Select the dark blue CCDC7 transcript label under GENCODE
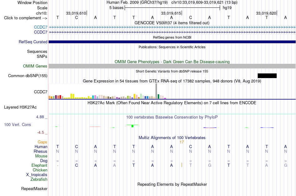296x196 pixels. (41, 32)
